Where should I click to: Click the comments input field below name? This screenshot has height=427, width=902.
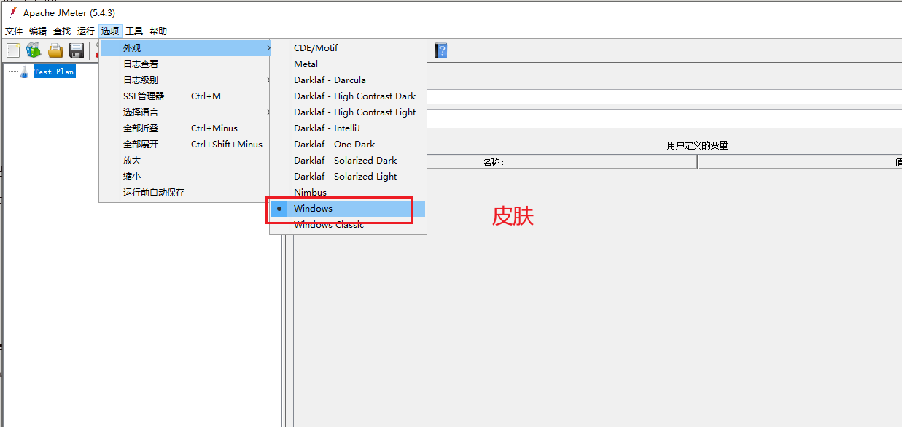pyautogui.click(x=664, y=118)
